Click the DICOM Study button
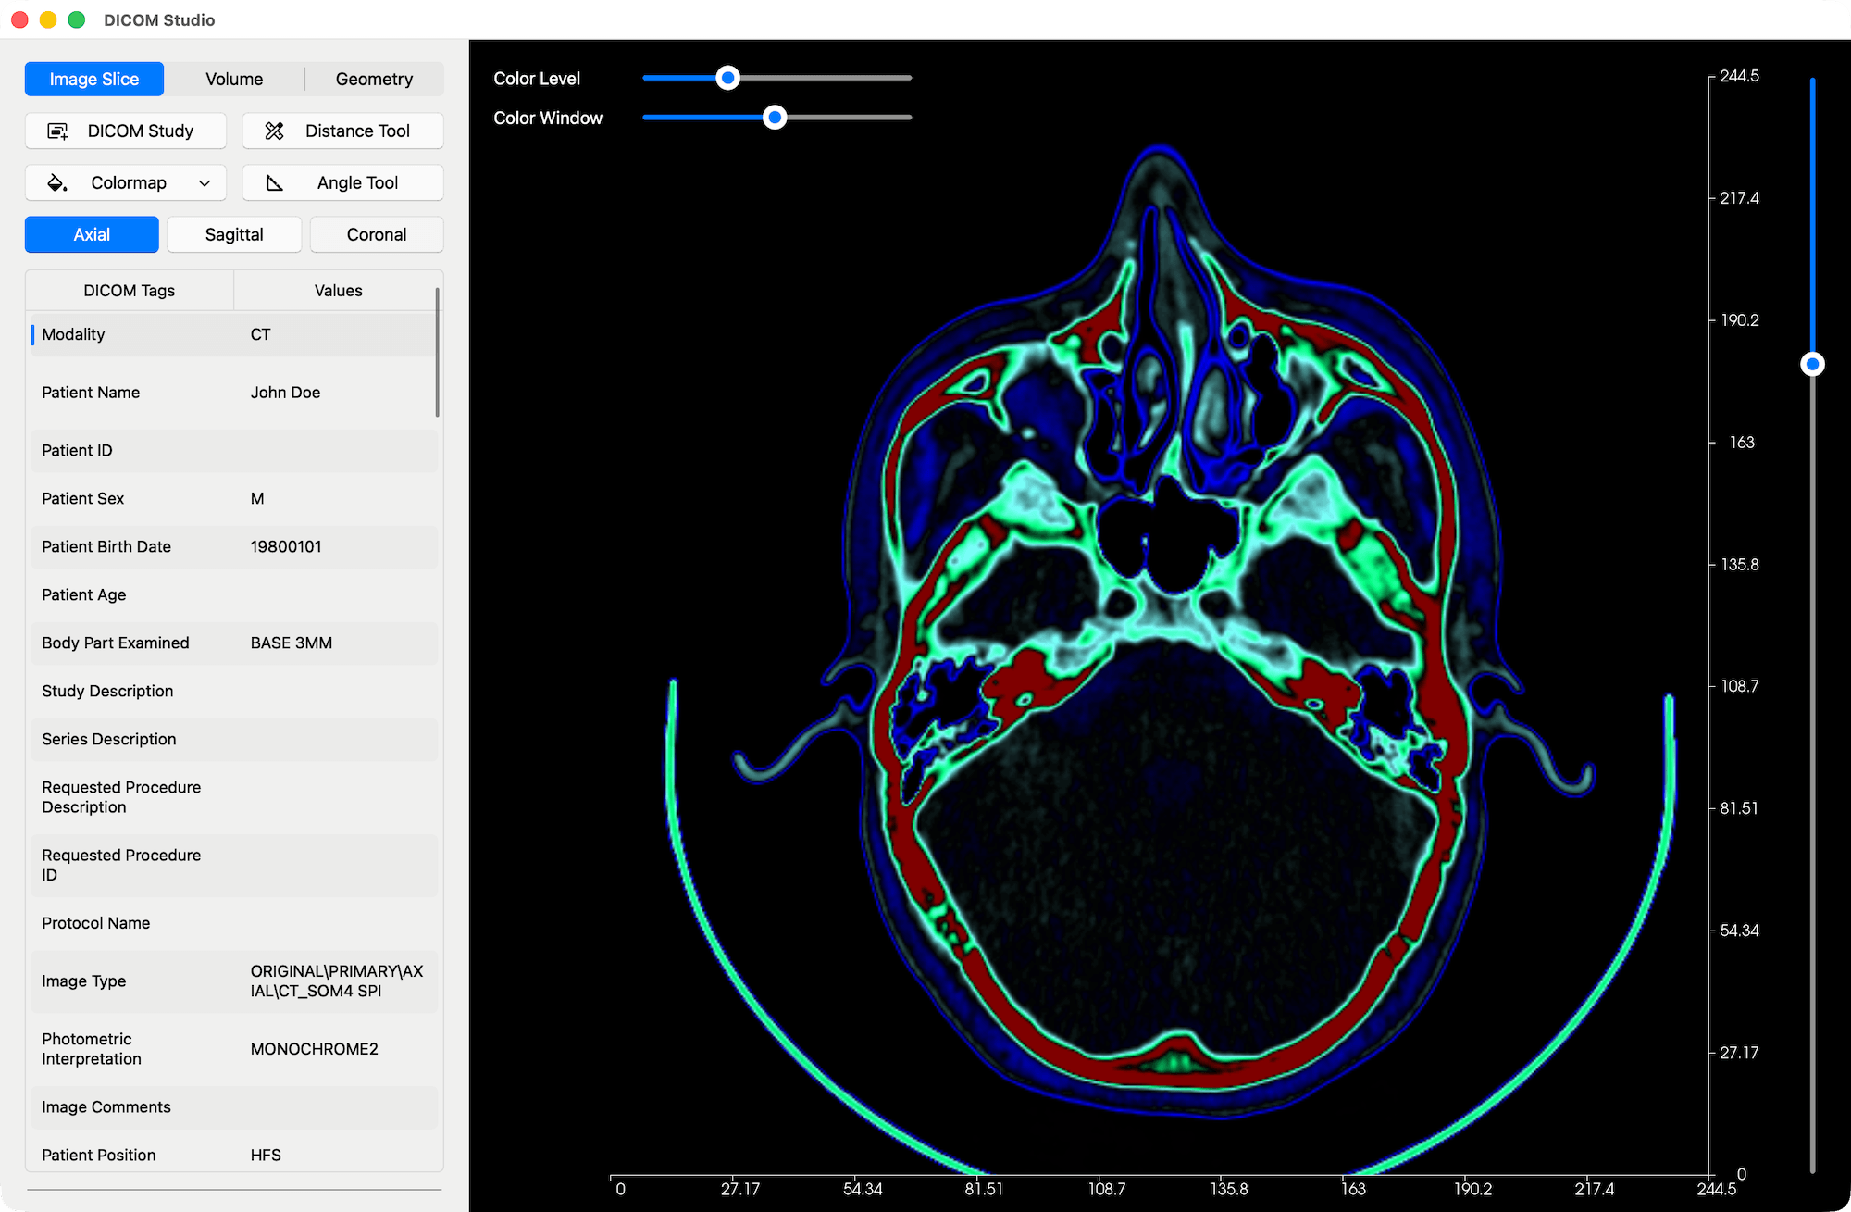 [x=125, y=131]
